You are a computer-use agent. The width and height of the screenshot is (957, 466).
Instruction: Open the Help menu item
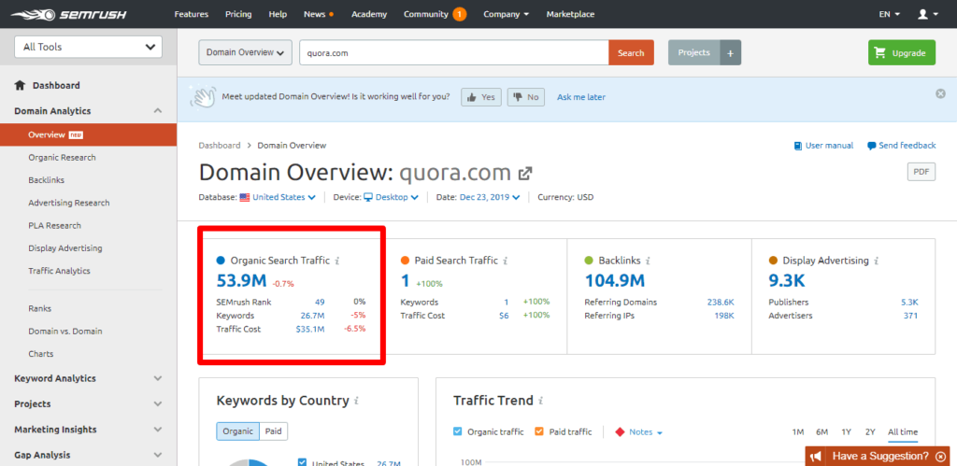[x=278, y=14]
